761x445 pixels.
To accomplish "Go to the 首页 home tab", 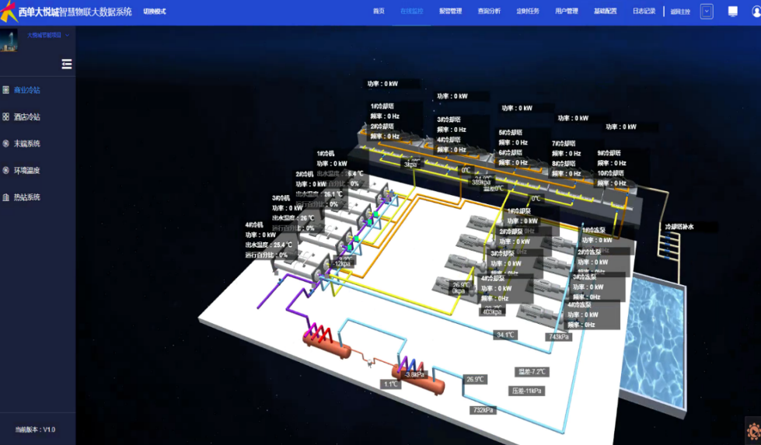I will [x=379, y=12].
